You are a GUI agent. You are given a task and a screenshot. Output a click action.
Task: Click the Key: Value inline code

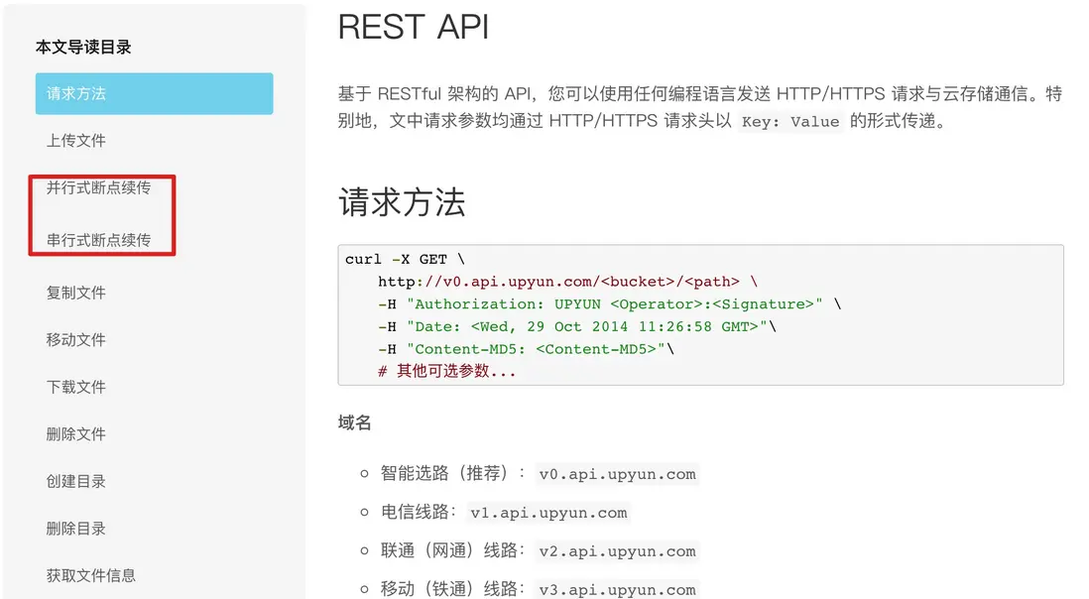point(790,122)
